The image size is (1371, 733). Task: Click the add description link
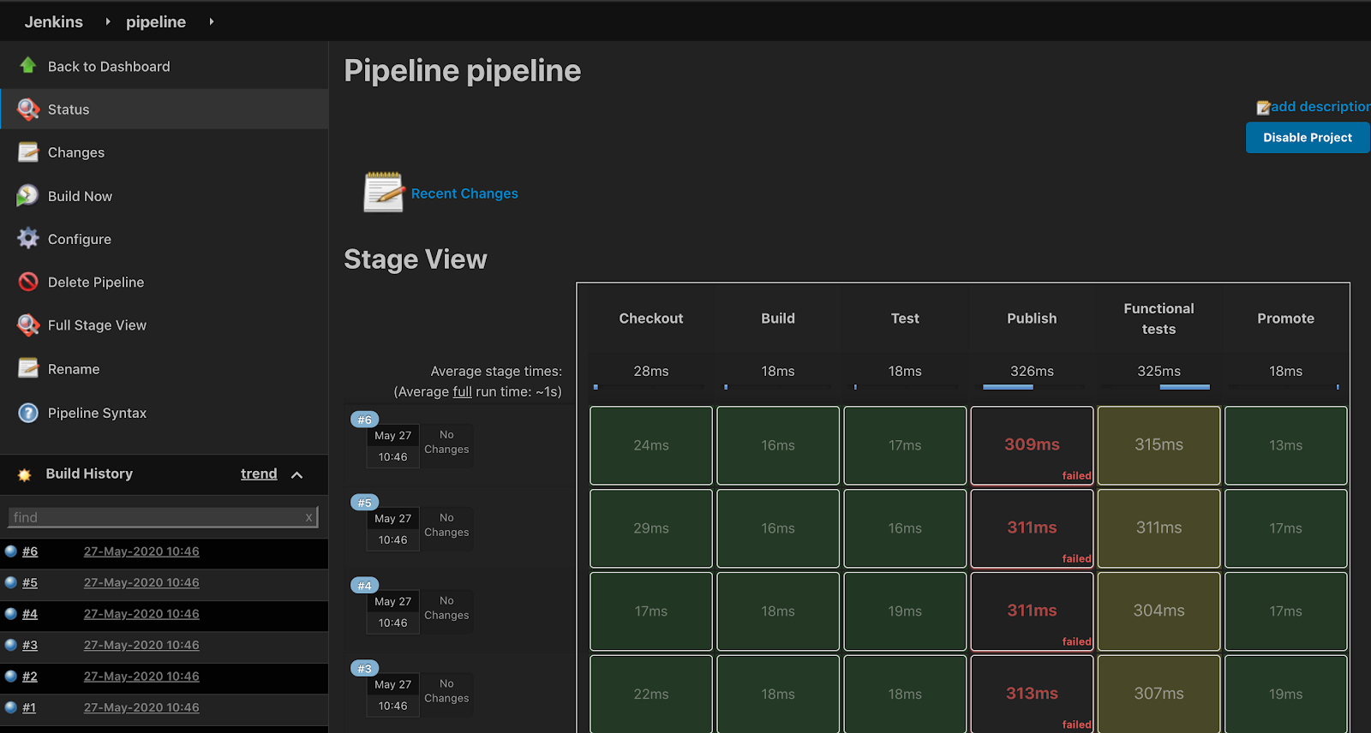point(1320,106)
